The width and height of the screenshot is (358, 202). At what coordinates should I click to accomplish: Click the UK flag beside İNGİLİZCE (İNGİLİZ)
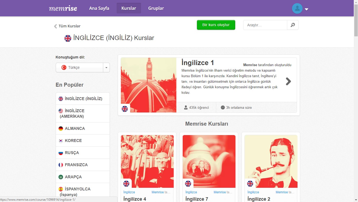coord(61,99)
